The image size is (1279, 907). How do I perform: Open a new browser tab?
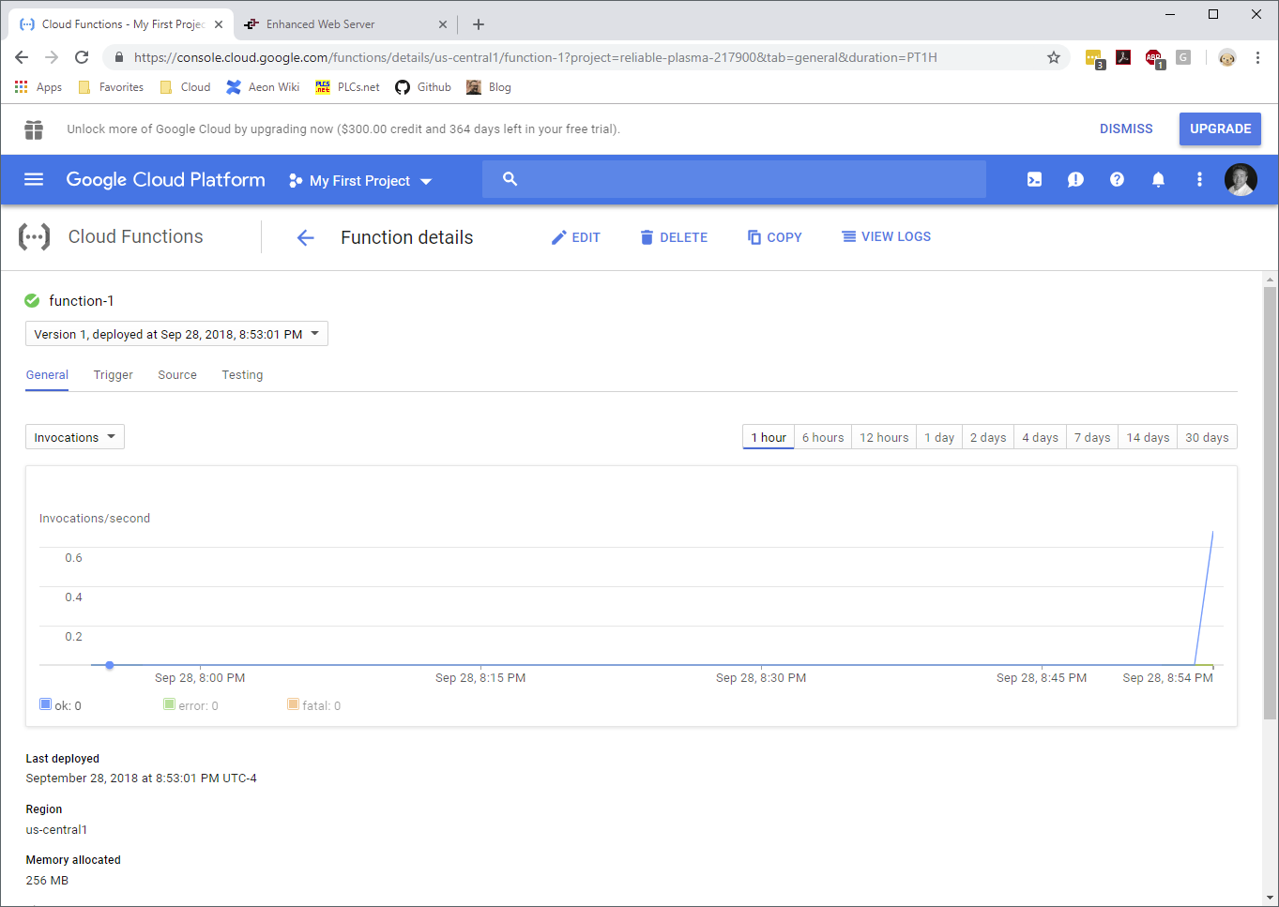pyautogui.click(x=479, y=24)
